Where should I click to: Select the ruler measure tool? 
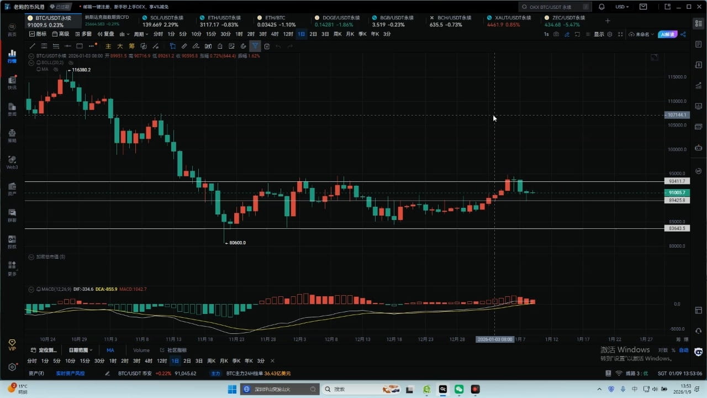[184, 46]
